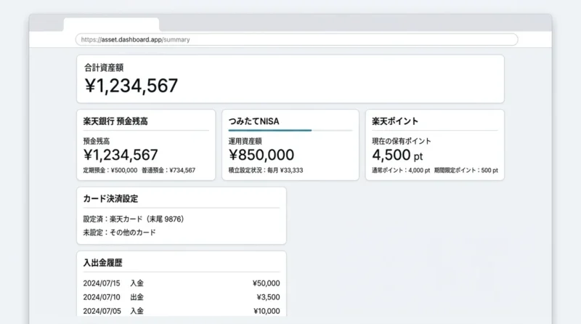
Task: Select the blank browser tab
Action: 111,25
